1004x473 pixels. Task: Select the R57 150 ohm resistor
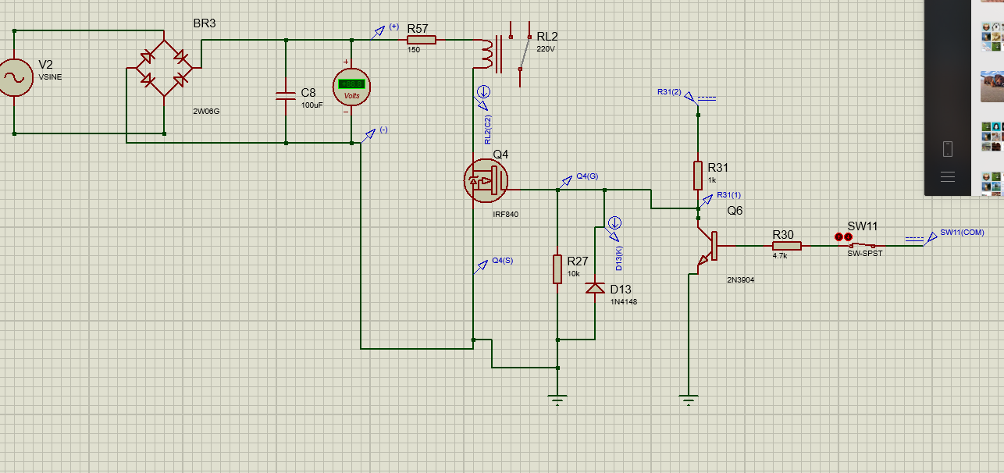[421, 40]
